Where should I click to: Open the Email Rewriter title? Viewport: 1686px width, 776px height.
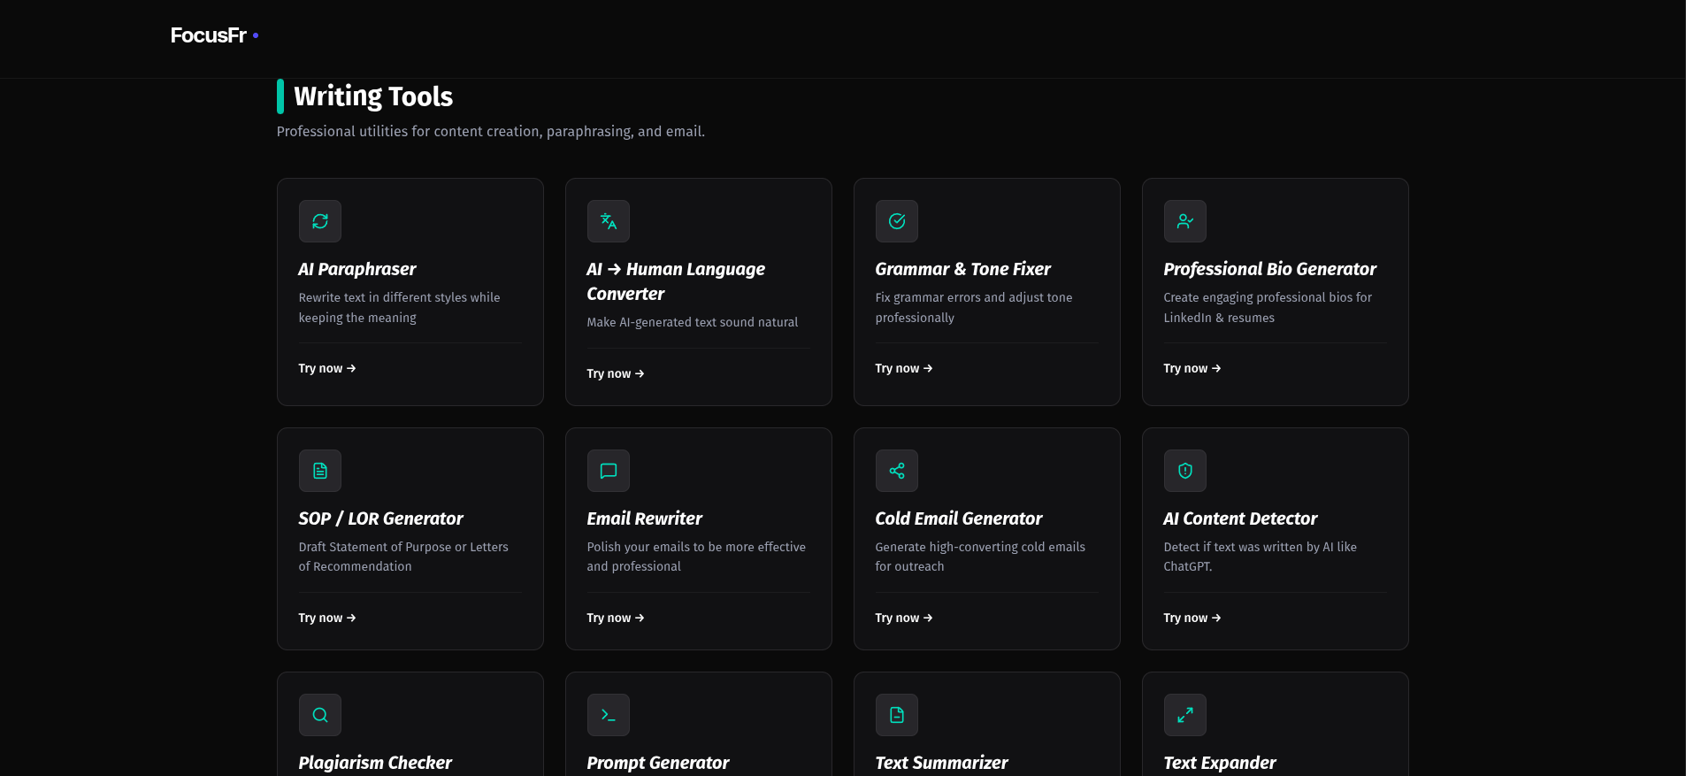pyautogui.click(x=645, y=519)
